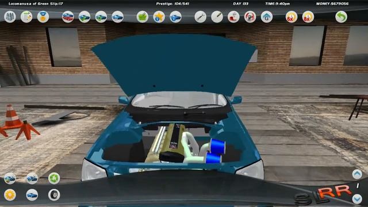Screen dimensions: 368x207
Task: Select the wrench tool
Action: click(x=201, y=17)
